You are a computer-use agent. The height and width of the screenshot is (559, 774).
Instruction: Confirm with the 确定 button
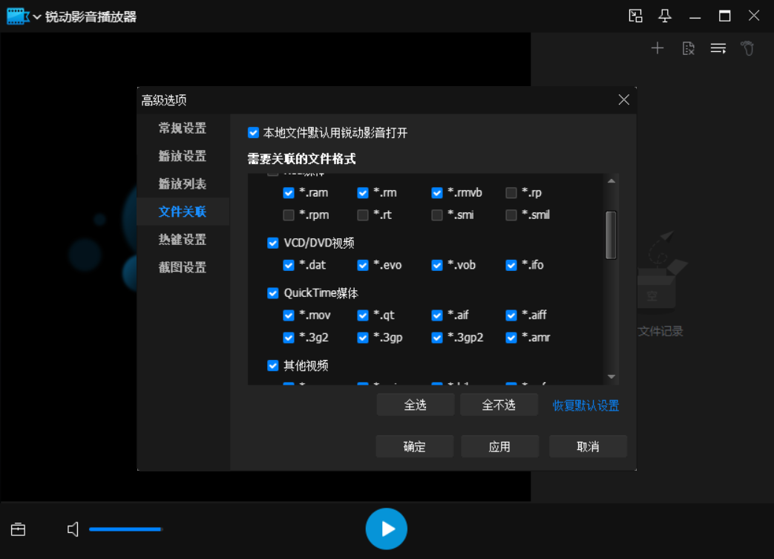pyautogui.click(x=415, y=446)
